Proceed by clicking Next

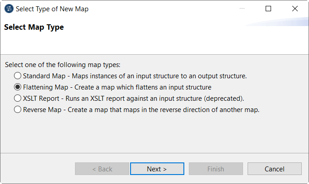tap(157, 169)
